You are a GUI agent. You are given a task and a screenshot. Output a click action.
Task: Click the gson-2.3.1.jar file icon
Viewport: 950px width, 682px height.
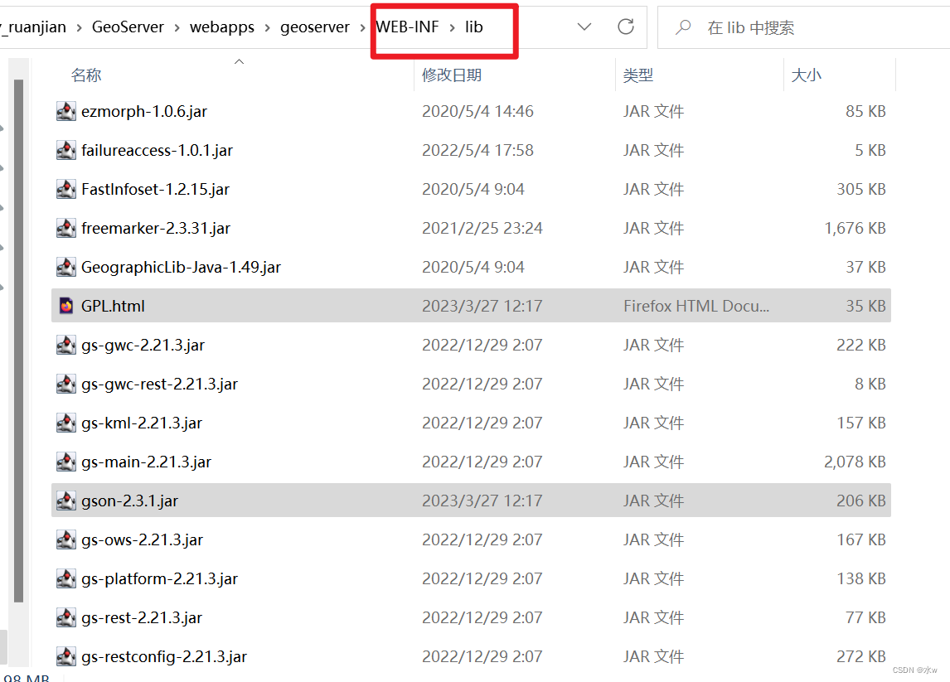click(66, 501)
